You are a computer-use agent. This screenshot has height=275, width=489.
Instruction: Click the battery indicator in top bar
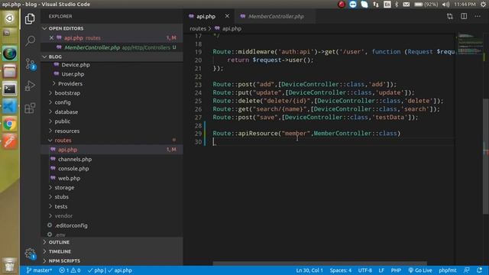(x=426, y=5)
